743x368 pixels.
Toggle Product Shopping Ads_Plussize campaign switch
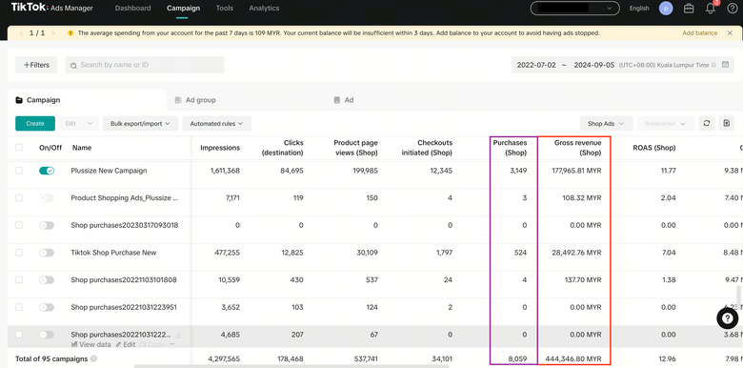pos(47,197)
